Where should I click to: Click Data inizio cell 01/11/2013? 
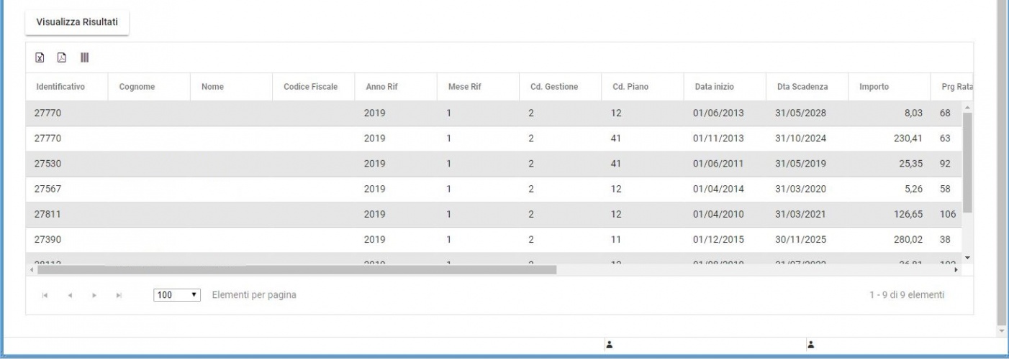[718, 139]
